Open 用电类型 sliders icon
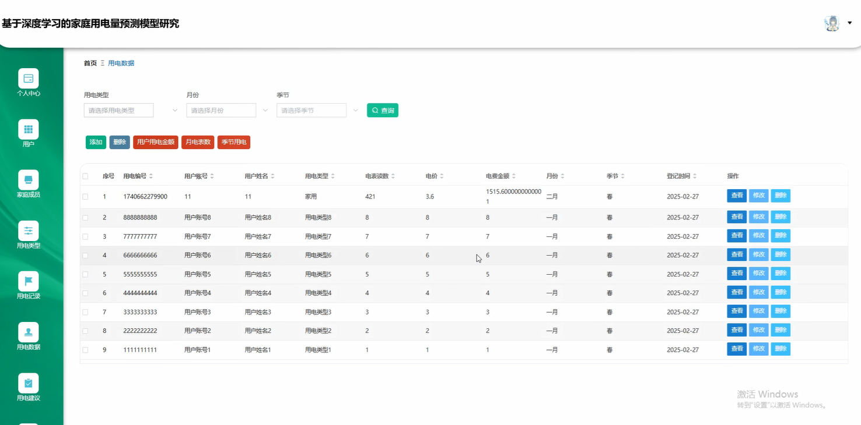This screenshot has height=425, width=861. pyautogui.click(x=28, y=231)
